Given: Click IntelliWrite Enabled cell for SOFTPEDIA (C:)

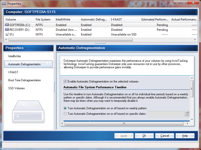Looking at the screenshot, I should pos(61,25).
